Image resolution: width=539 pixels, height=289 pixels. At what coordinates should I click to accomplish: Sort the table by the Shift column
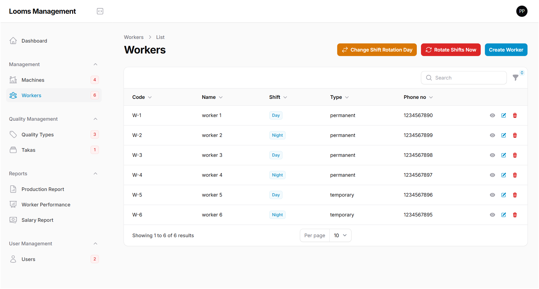point(278,97)
